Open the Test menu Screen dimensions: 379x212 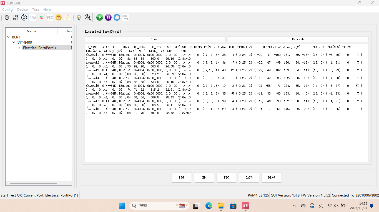[x=36, y=9]
